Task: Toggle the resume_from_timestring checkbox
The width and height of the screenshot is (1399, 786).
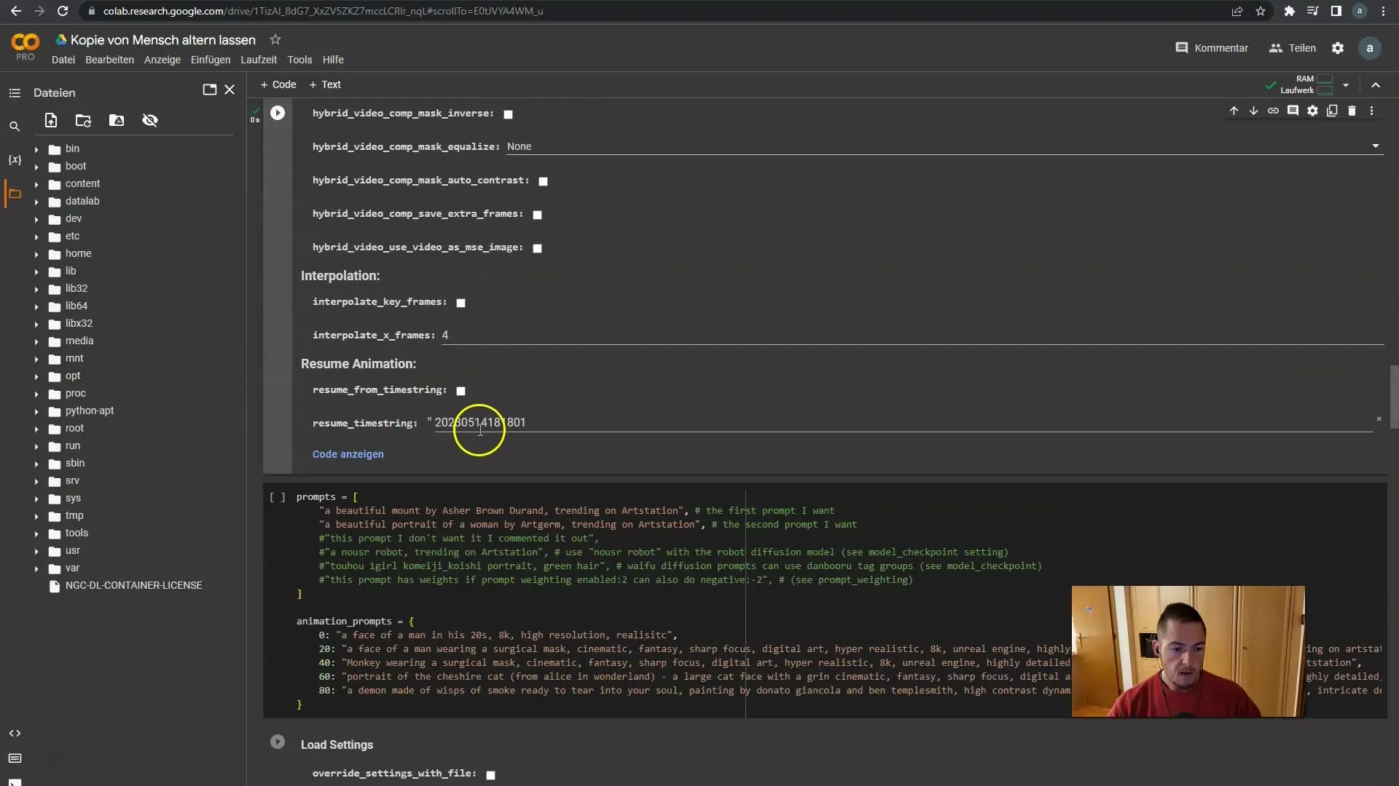Action: point(461,391)
